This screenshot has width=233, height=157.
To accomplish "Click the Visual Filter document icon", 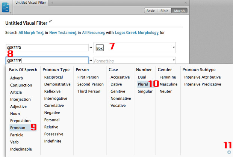I will [6, 7].
